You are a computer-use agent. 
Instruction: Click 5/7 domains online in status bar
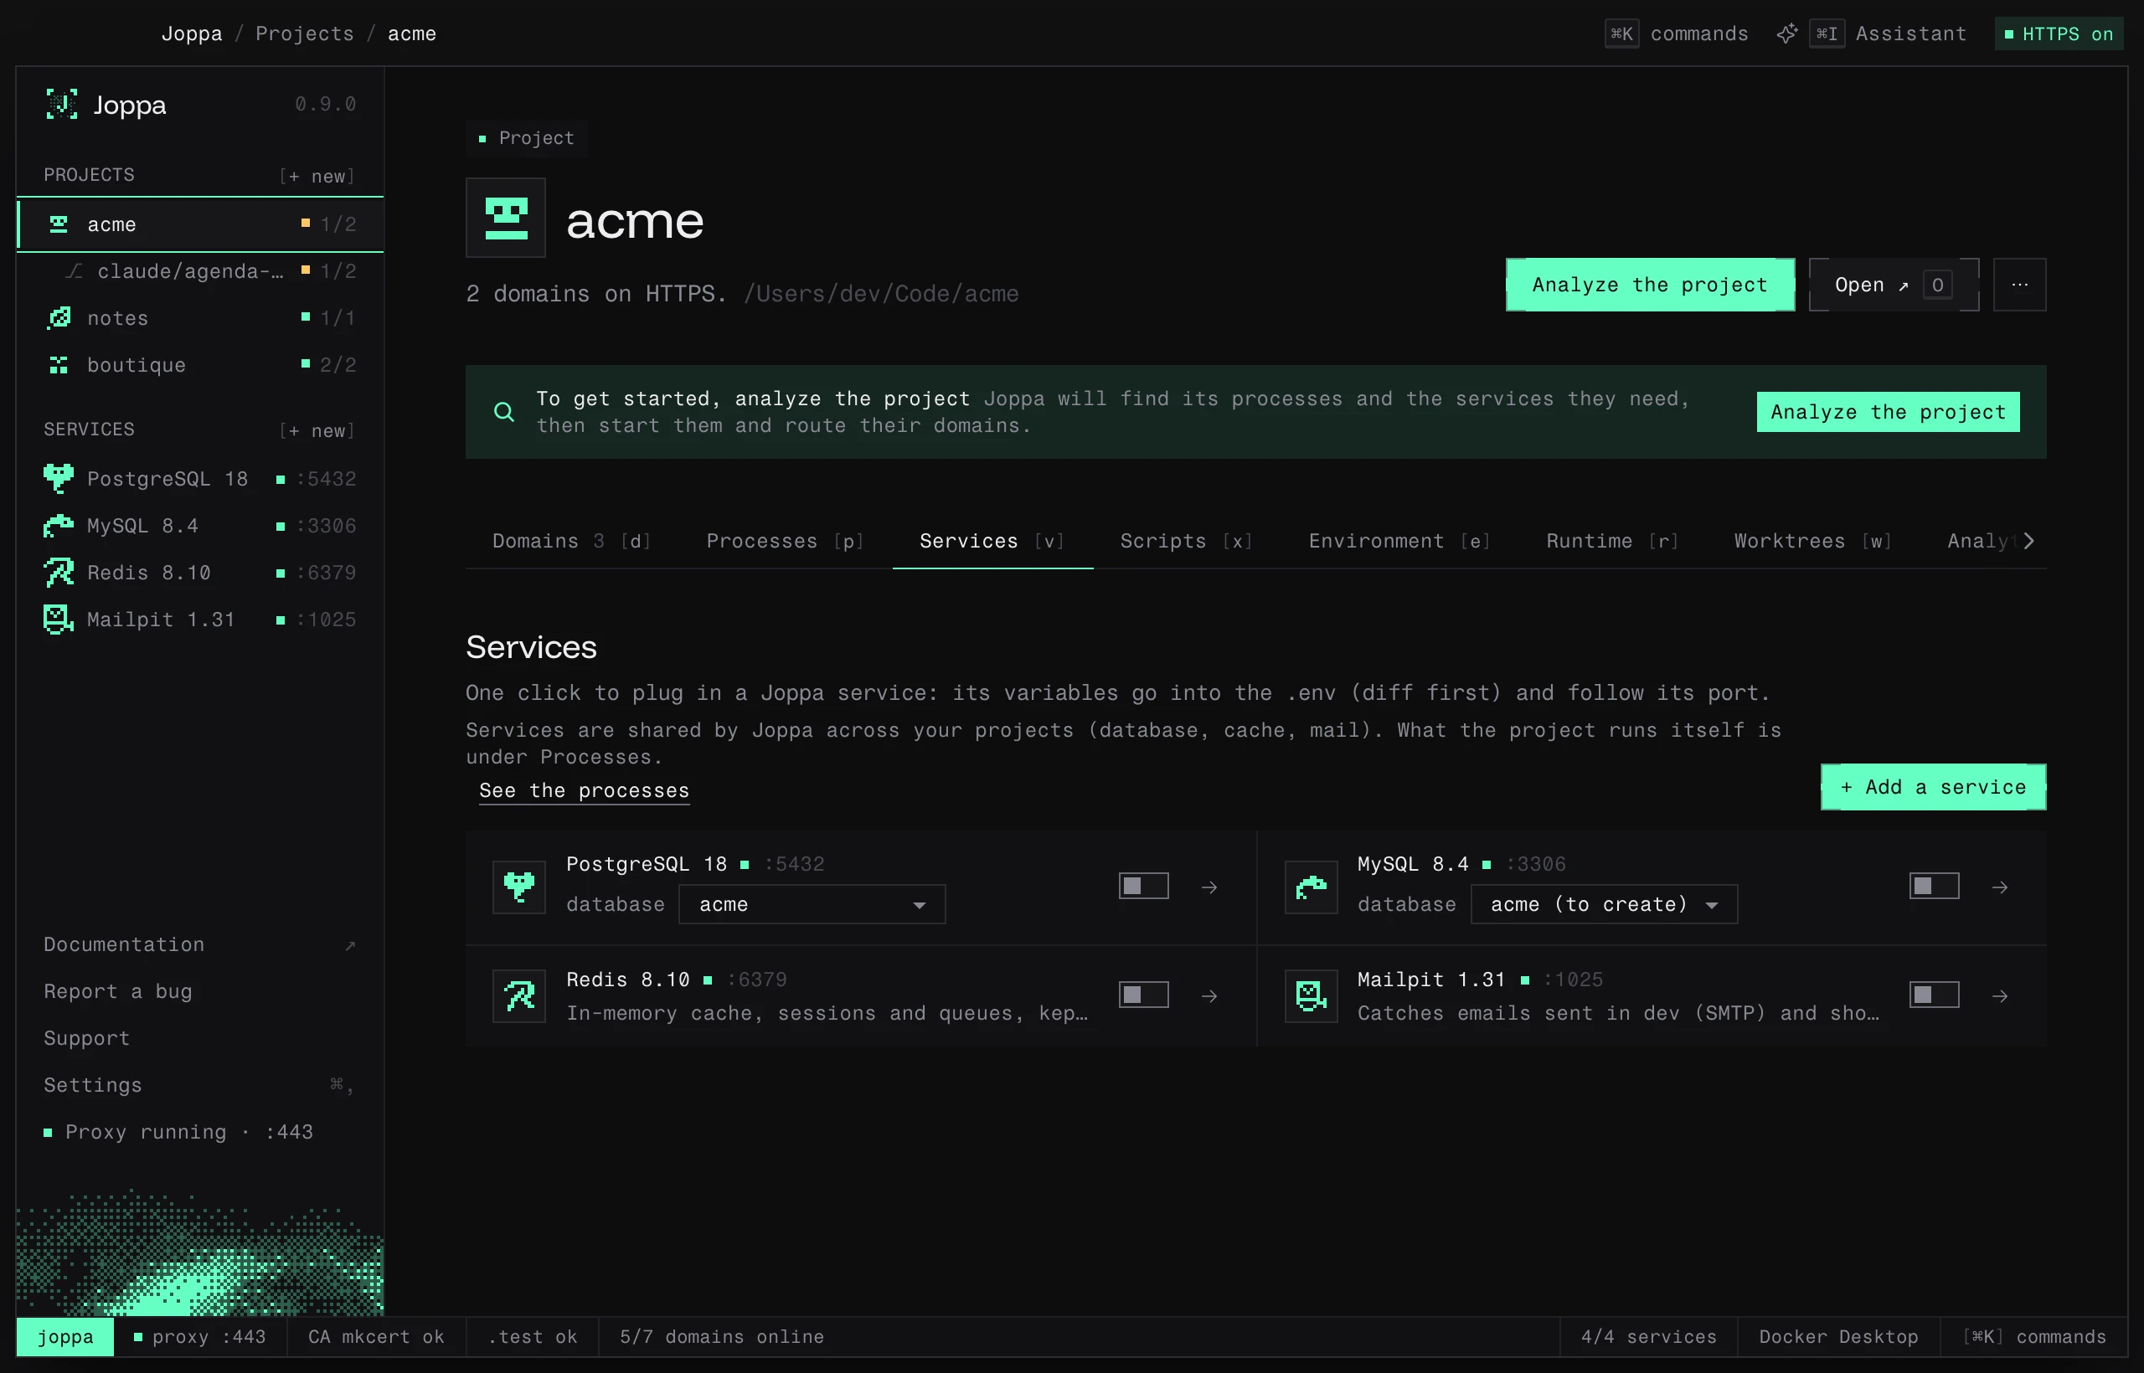(x=723, y=1337)
